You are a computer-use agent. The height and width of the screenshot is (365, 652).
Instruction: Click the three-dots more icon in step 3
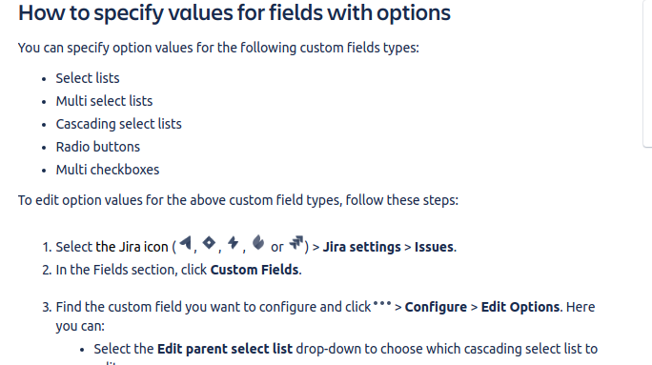pyautogui.click(x=382, y=303)
